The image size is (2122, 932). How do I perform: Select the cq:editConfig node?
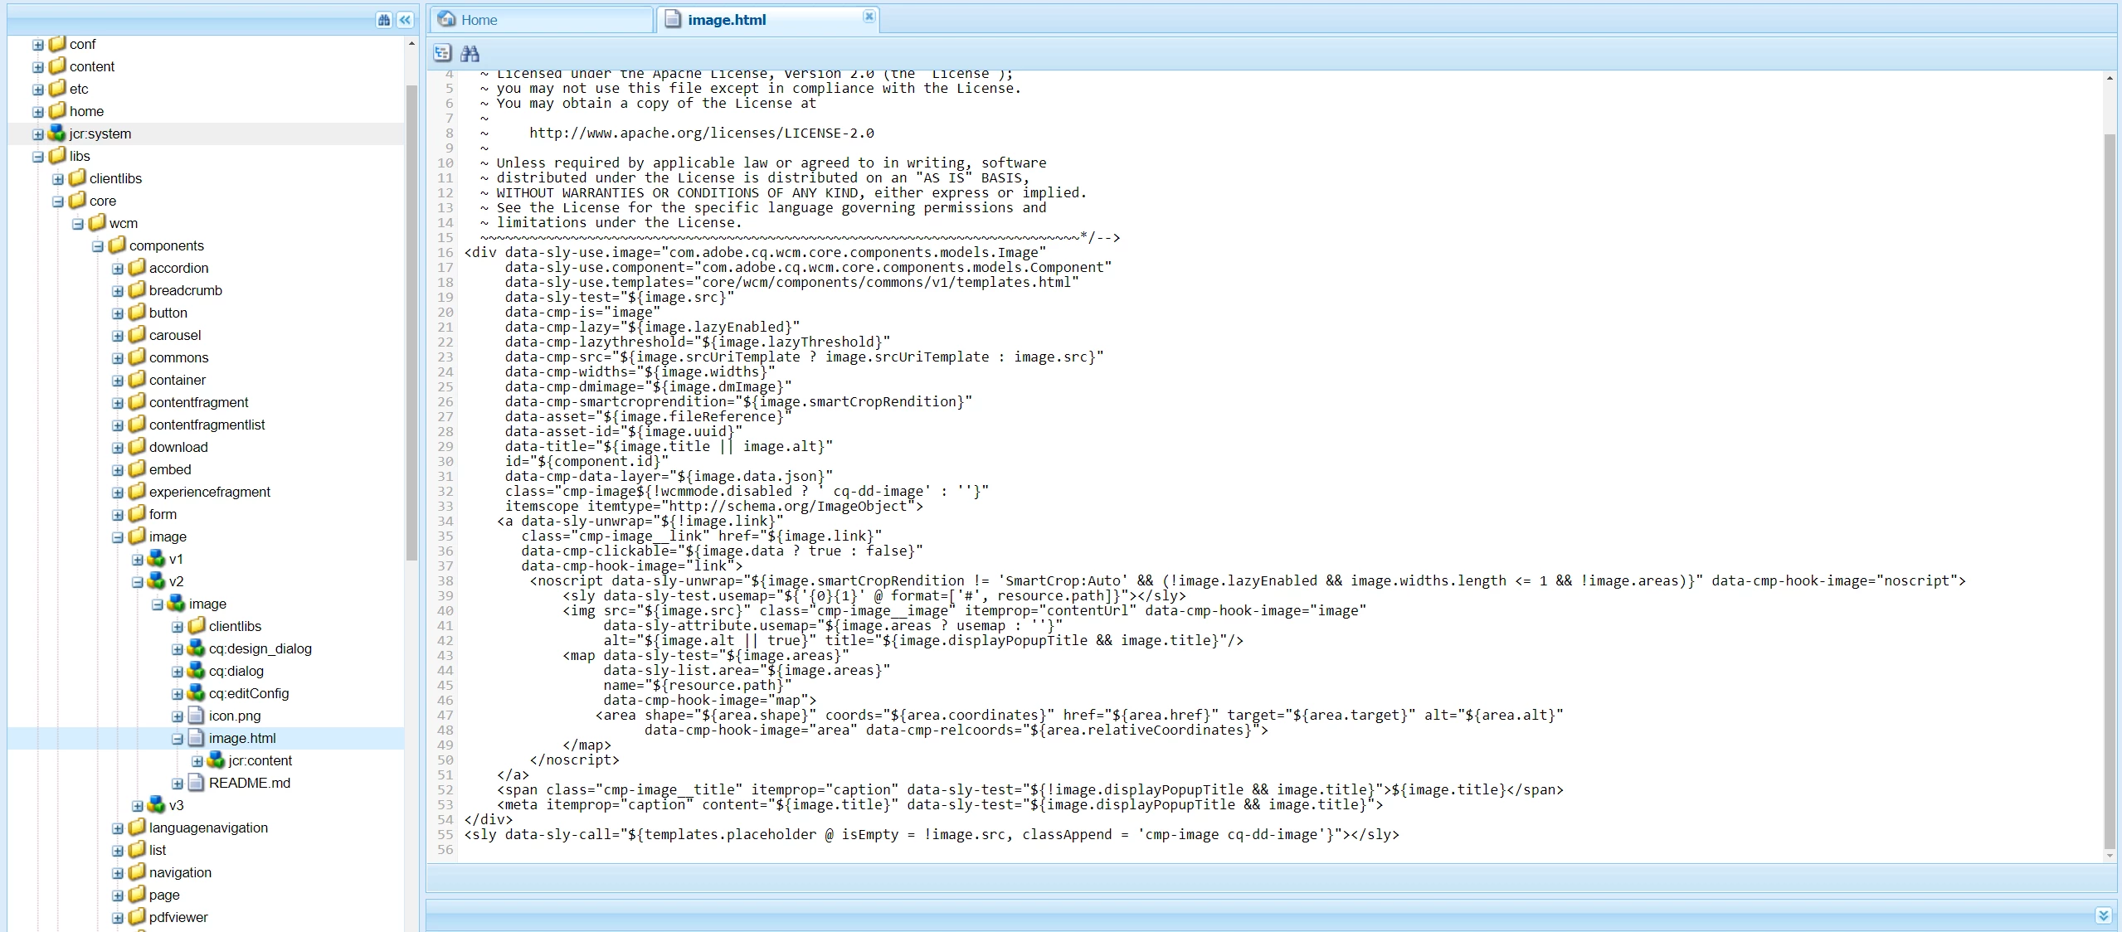tap(248, 693)
